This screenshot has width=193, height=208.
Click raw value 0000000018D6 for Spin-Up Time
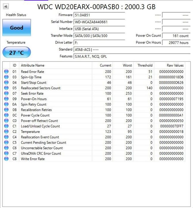tap(171, 77)
